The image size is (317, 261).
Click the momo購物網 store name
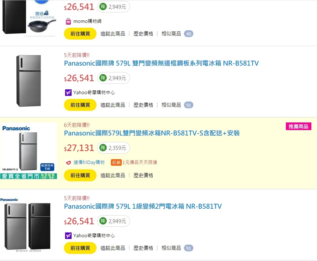pyautogui.click(x=87, y=21)
